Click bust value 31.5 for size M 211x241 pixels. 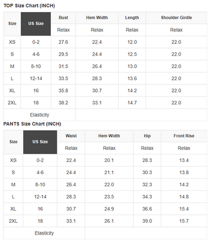coord(63,66)
